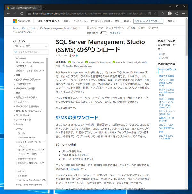Click タイトルでフィルター filter input
The image size is (192, 194).
click(x=31, y=52)
